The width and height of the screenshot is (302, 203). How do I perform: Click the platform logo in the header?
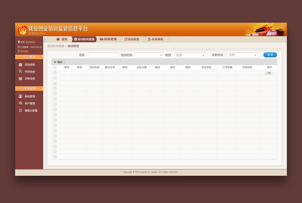coord(23,30)
